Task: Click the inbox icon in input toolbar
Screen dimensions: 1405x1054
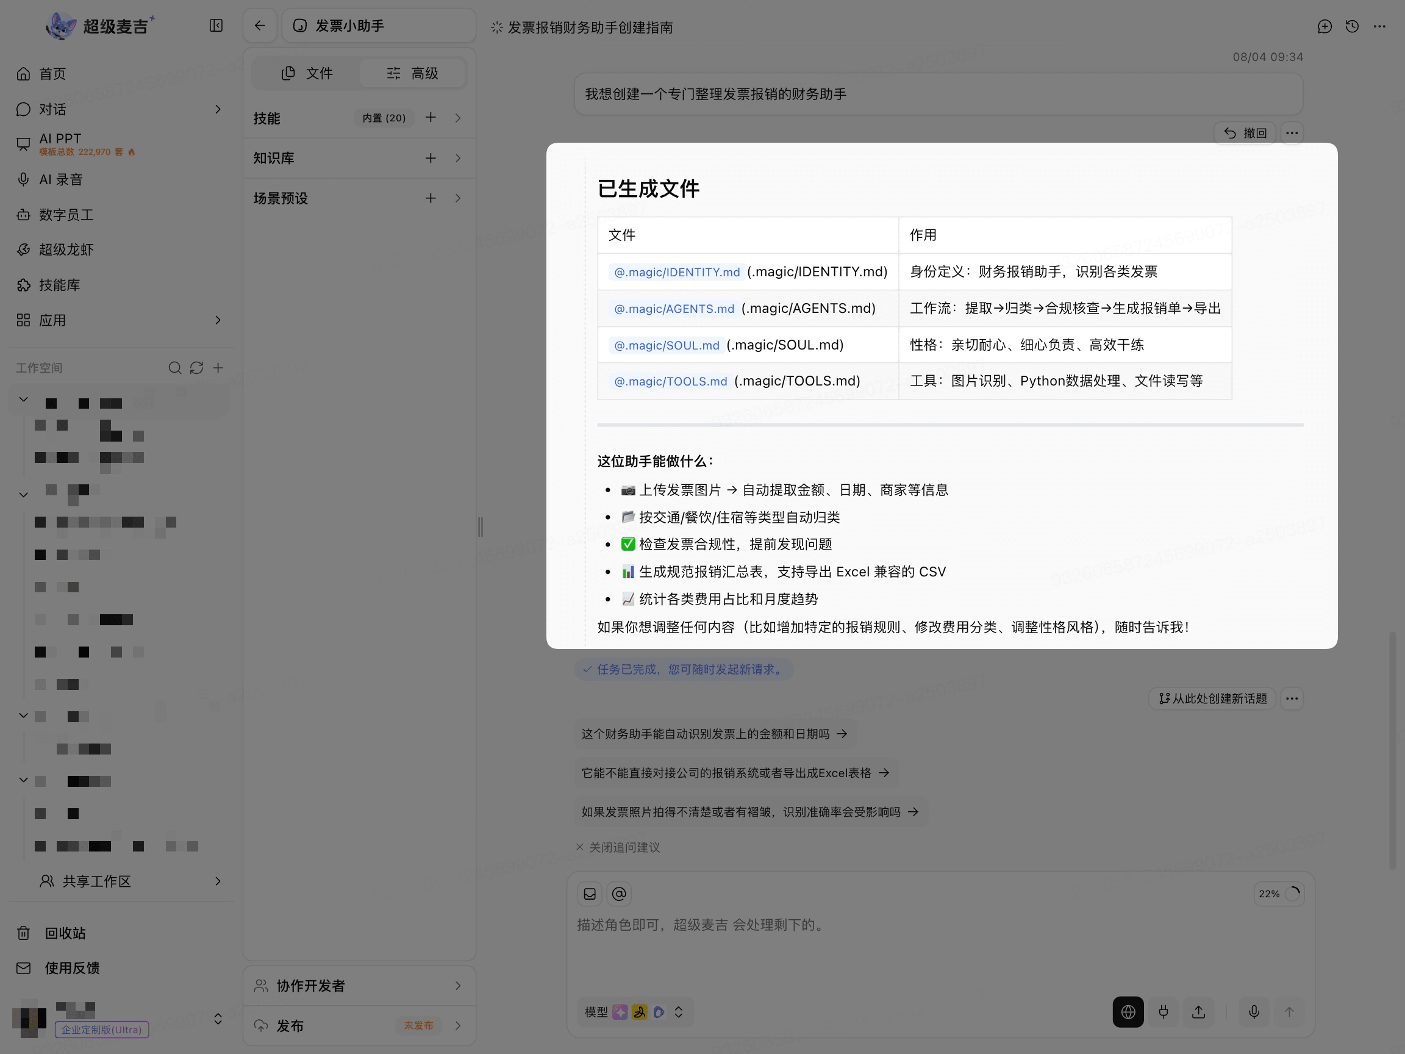Action: tap(590, 894)
